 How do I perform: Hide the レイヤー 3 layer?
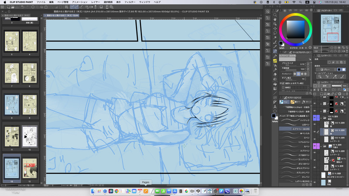tap(315, 139)
